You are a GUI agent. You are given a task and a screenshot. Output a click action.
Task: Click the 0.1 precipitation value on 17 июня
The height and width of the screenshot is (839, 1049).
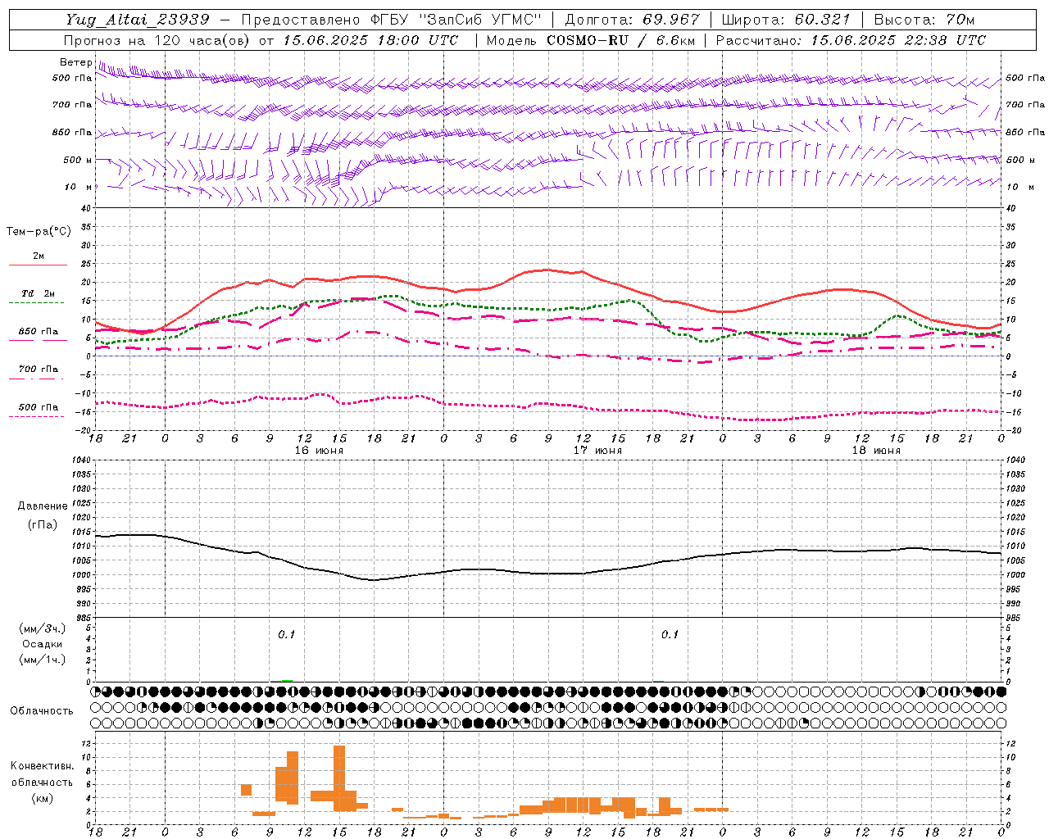pos(670,634)
